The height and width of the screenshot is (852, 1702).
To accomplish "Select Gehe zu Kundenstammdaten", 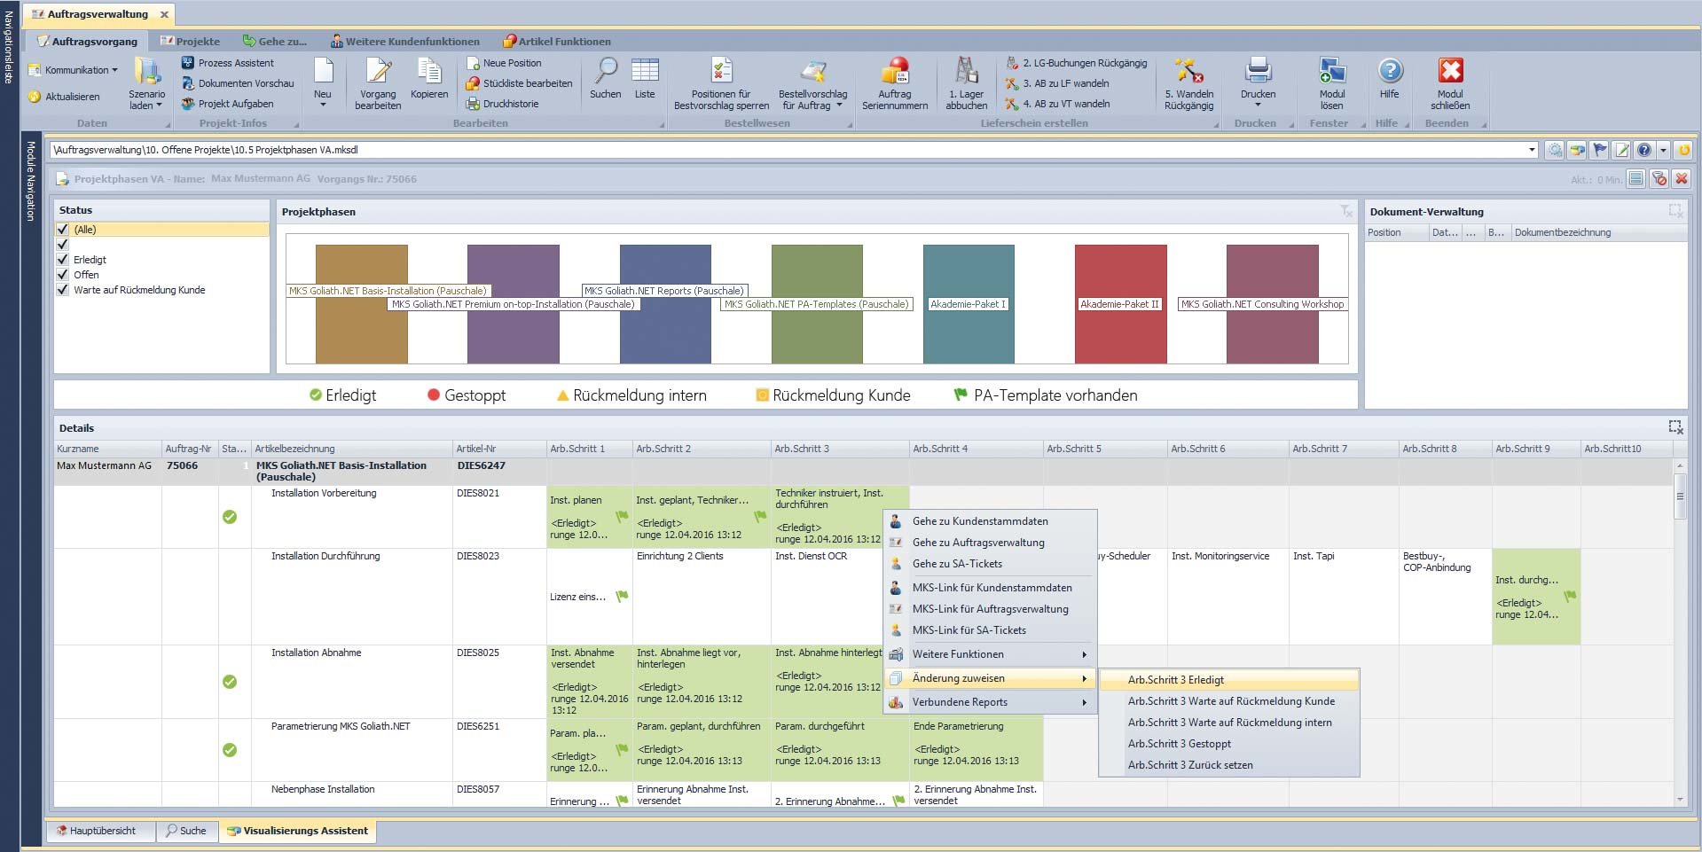I will coord(990,521).
